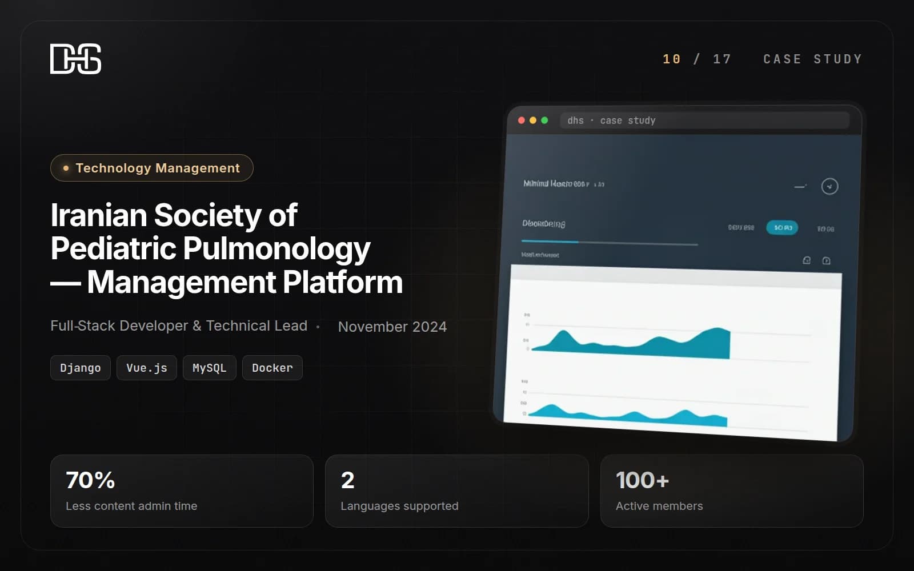Click the green dot in the mockup title bar

pyautogui.click(x=544, y=120)
